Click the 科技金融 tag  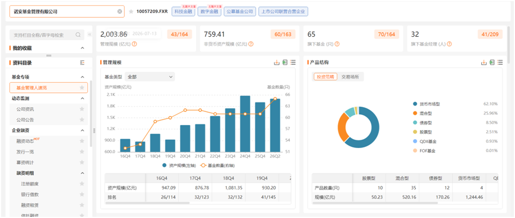coord(184,12)
